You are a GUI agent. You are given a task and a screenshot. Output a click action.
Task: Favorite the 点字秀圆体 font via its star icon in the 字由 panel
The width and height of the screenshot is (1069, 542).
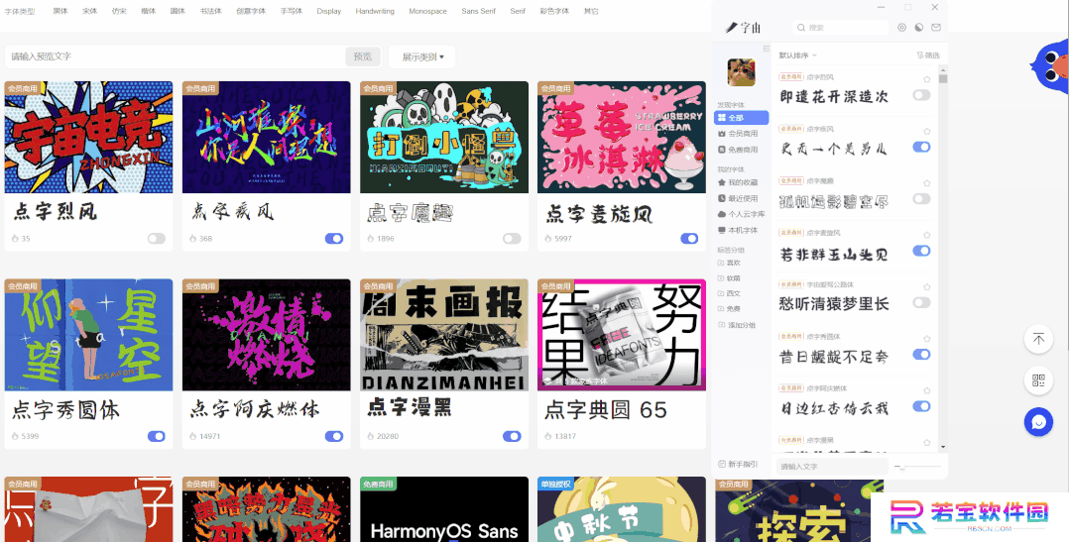coord(926,339)
